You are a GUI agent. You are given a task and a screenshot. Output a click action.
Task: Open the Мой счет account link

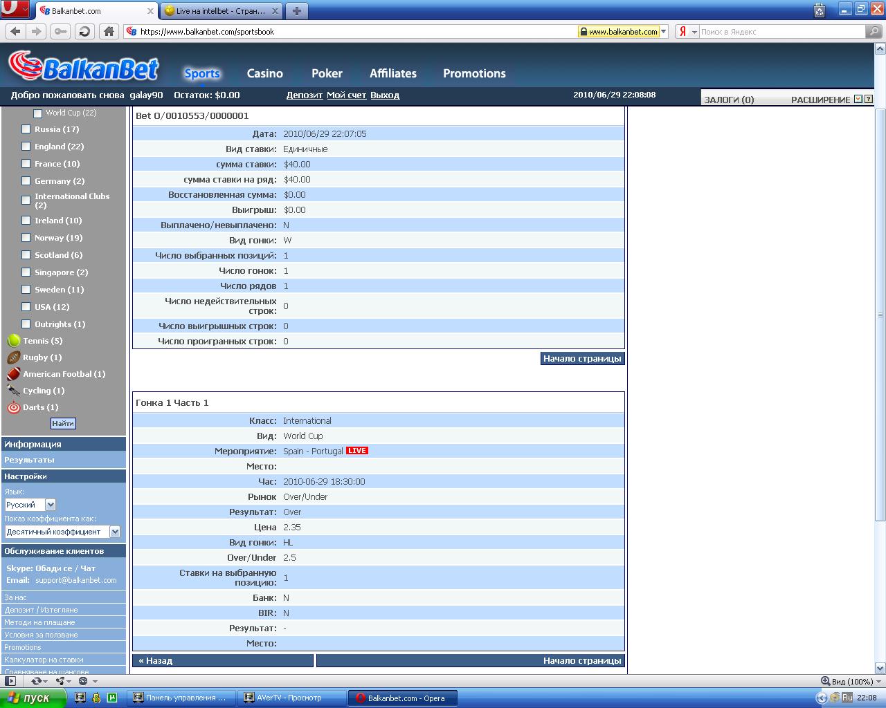tap(347, 95)
